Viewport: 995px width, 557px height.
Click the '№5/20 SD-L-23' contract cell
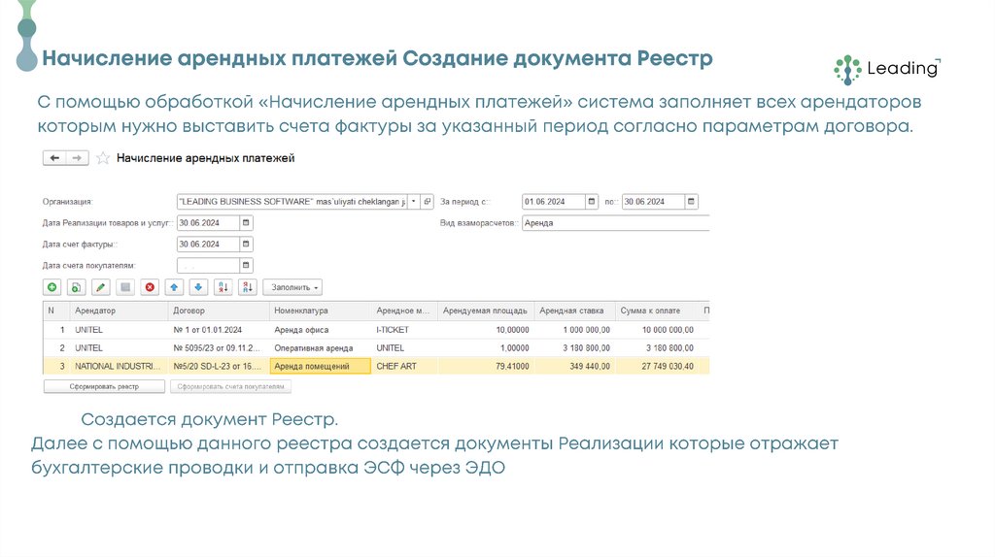[x=219, y=366]
